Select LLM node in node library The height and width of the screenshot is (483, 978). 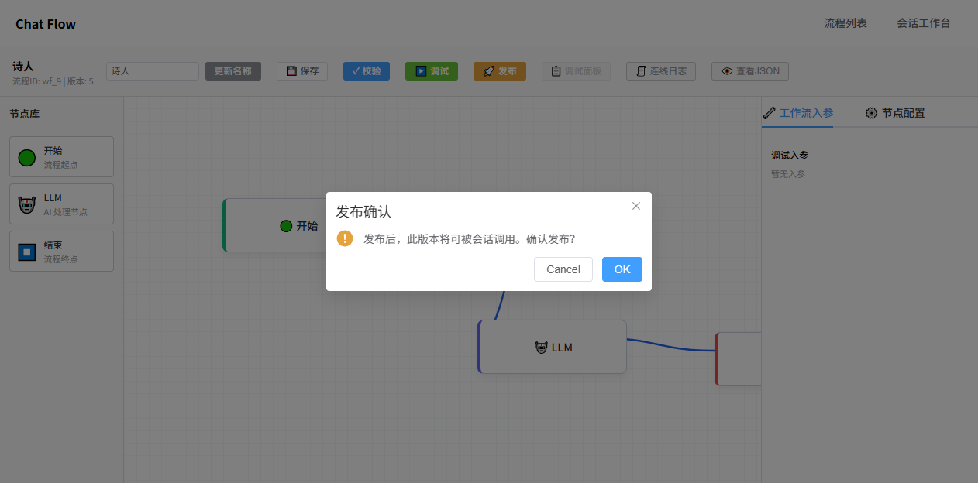coord(61,204)
